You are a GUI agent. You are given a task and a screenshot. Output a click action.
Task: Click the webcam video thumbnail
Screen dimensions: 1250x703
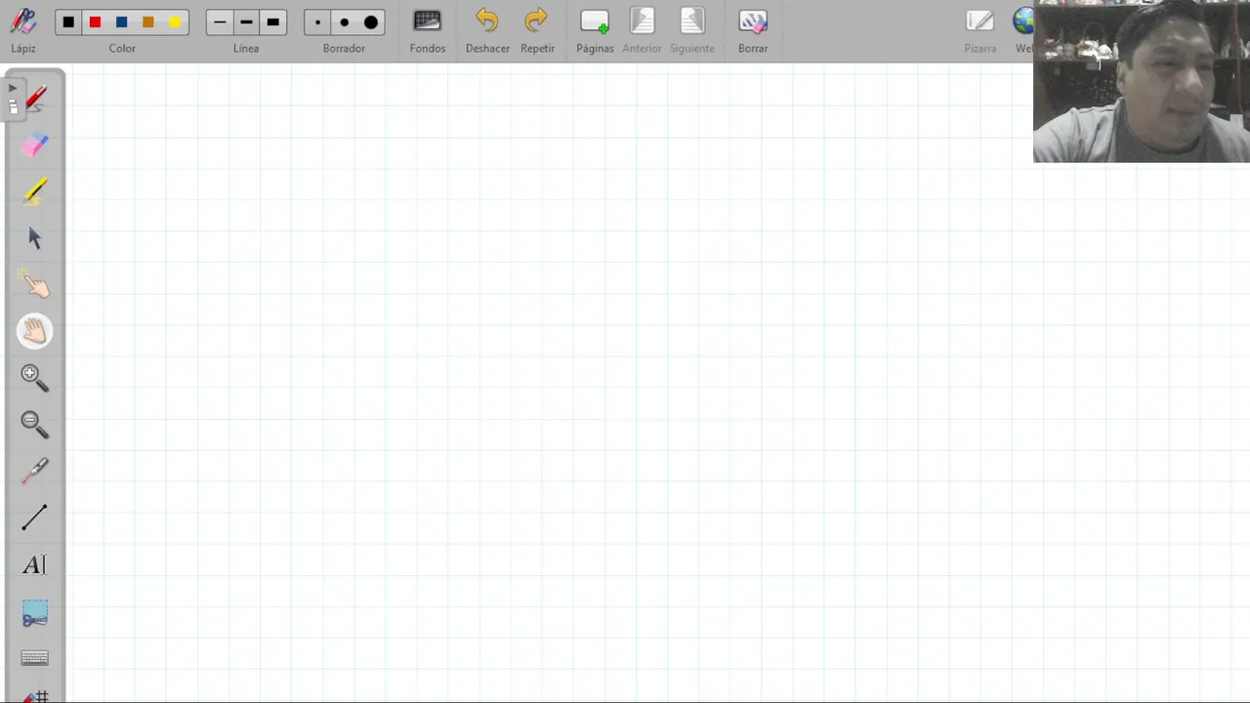tap(1141, 81)
